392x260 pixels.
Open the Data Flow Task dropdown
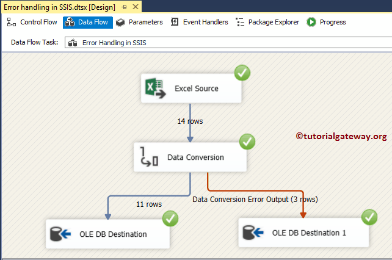[228, 43]
